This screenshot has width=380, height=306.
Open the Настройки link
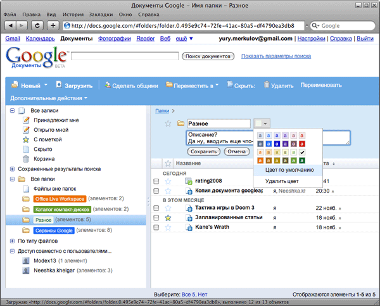coord(311,38)
